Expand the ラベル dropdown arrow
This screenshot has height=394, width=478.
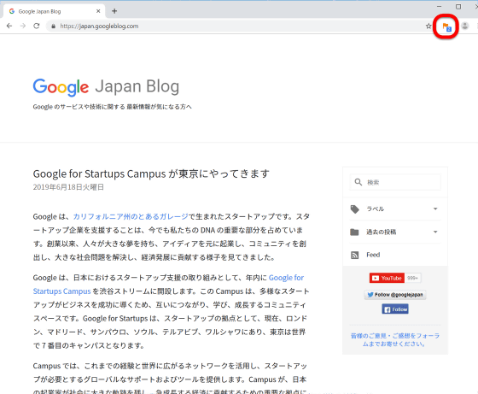click(x=435, y=209)
